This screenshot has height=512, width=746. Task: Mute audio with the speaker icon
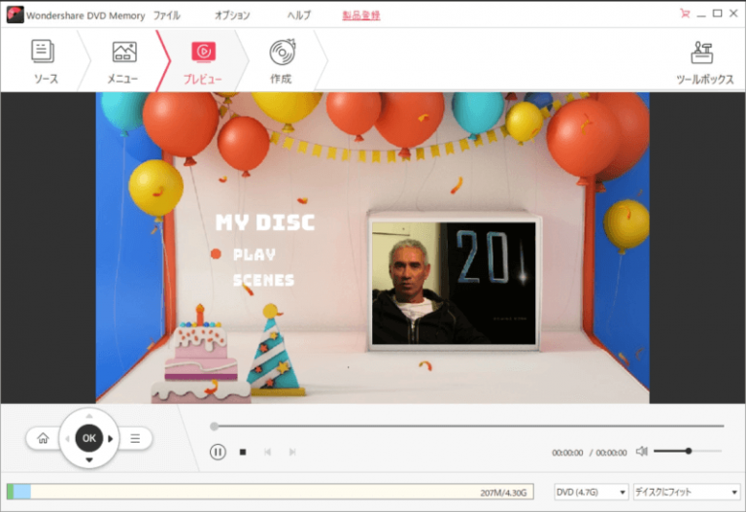click(641, 451)
